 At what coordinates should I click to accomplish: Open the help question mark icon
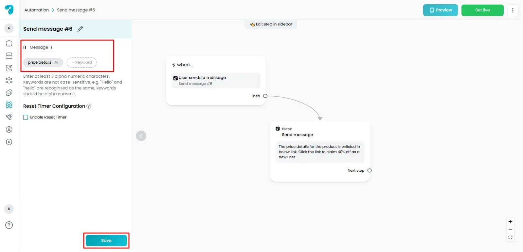point(9,225)
